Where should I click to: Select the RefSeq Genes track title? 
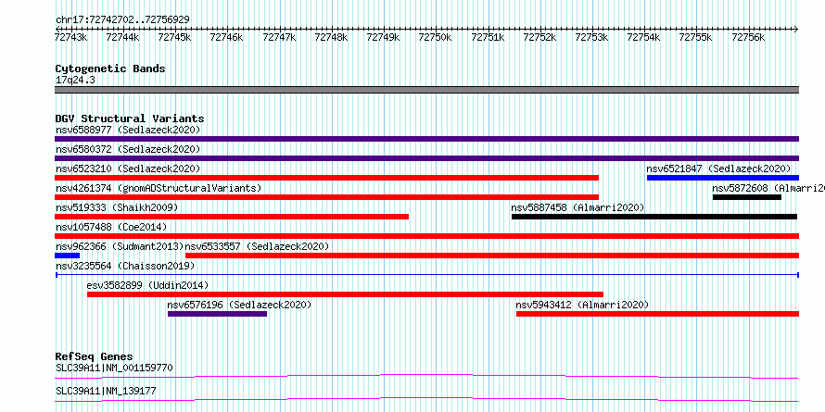(x=94, y=356)
